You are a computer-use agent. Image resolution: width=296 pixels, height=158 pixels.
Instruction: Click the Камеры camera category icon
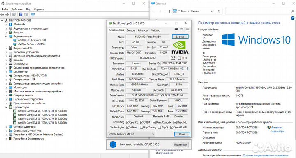pyautogui.click(x=11, y=60)
